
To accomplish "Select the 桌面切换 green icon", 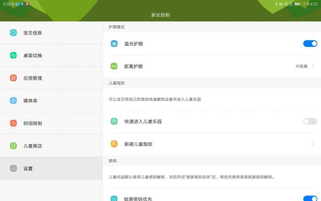I will click(13, 55).
